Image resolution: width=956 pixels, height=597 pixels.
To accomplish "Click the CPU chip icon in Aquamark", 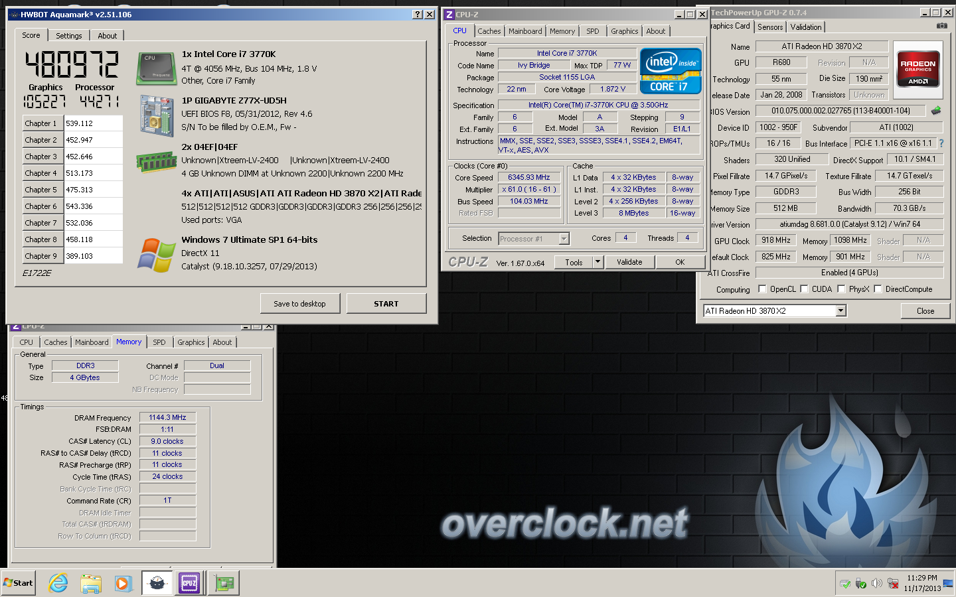I will (x=157, y=69).
